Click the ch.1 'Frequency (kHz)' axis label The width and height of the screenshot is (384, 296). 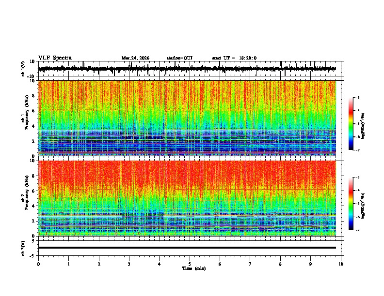coord(27,112)
